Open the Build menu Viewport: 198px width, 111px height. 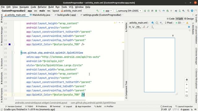pos(51,7)
